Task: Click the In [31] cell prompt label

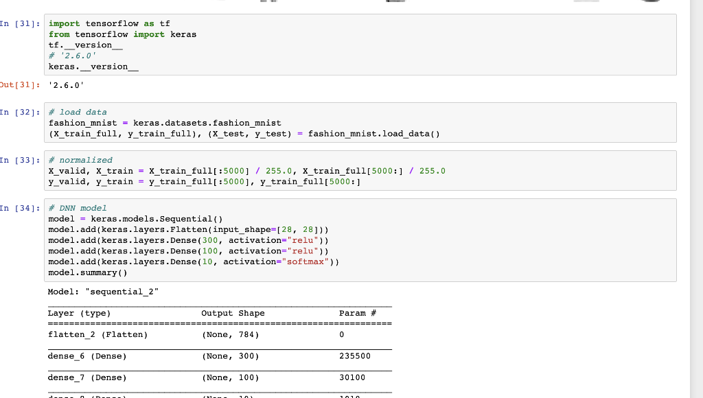Action: tap(17, 23)
